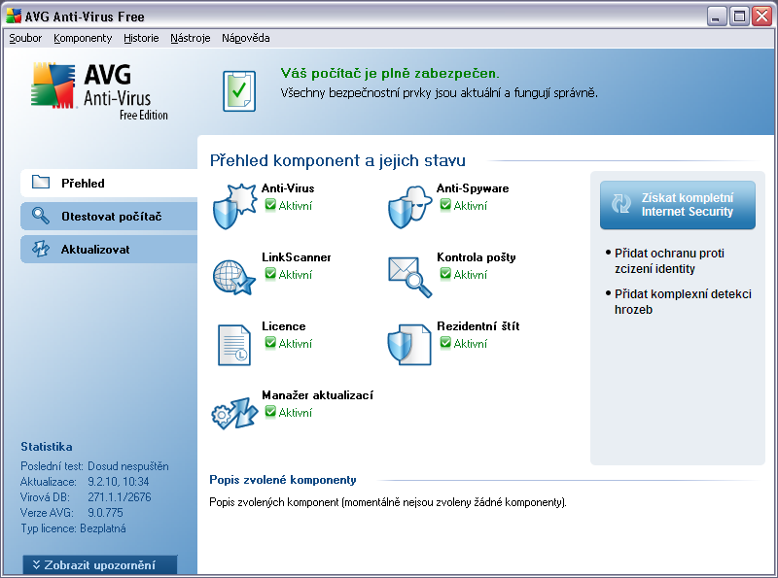
Task: Open the Historie menu
Action: pyautogui.click(x=141, y=38)
